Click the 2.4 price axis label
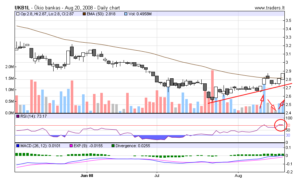 click(288, 113)
